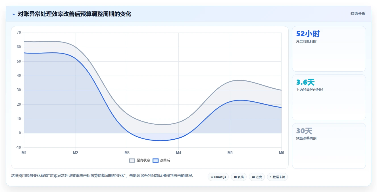
Task: Click the 趋势分析 label in the header
Action: (x=358, y=14)
